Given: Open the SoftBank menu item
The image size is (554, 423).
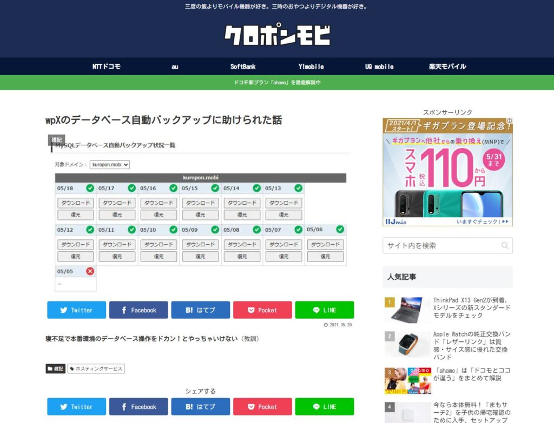Looking at the screenshot, I should coord(243,66).
